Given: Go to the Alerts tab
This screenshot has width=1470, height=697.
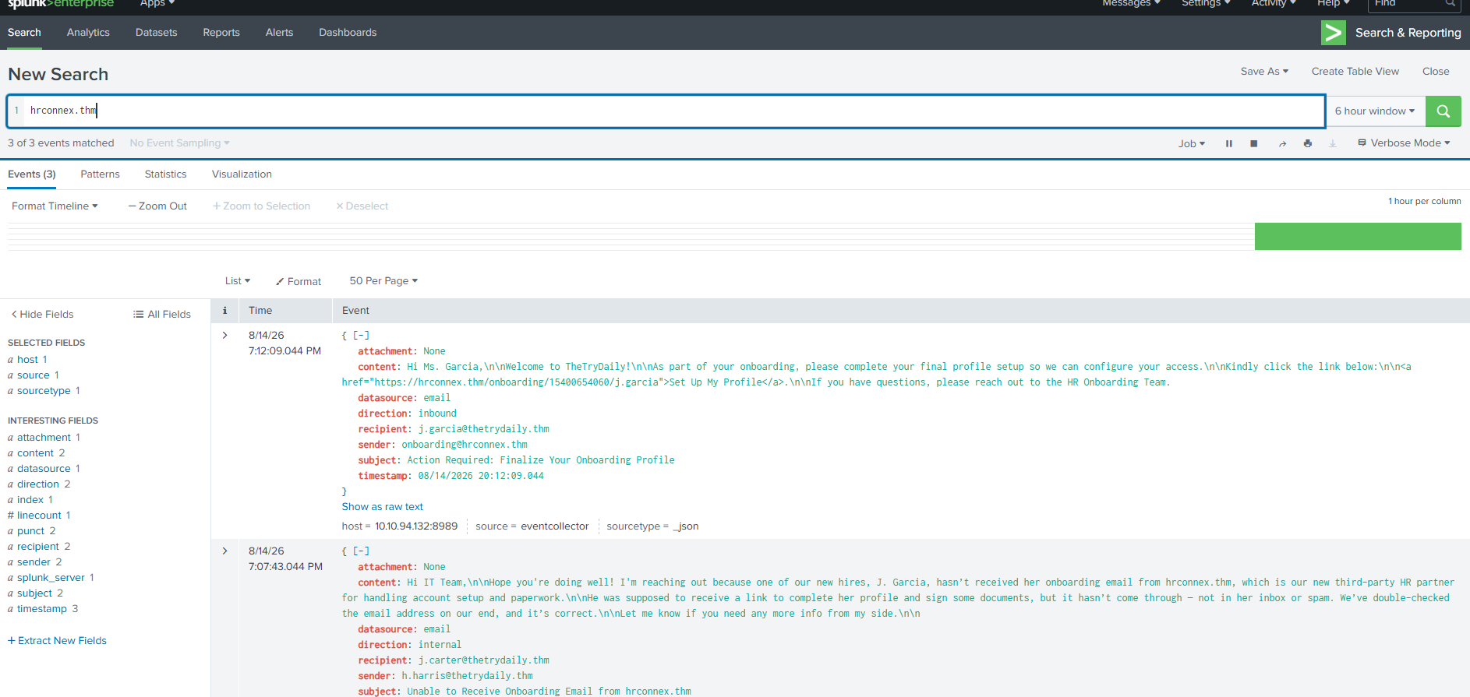Looking at the screenshot, I should click(279, 33).
